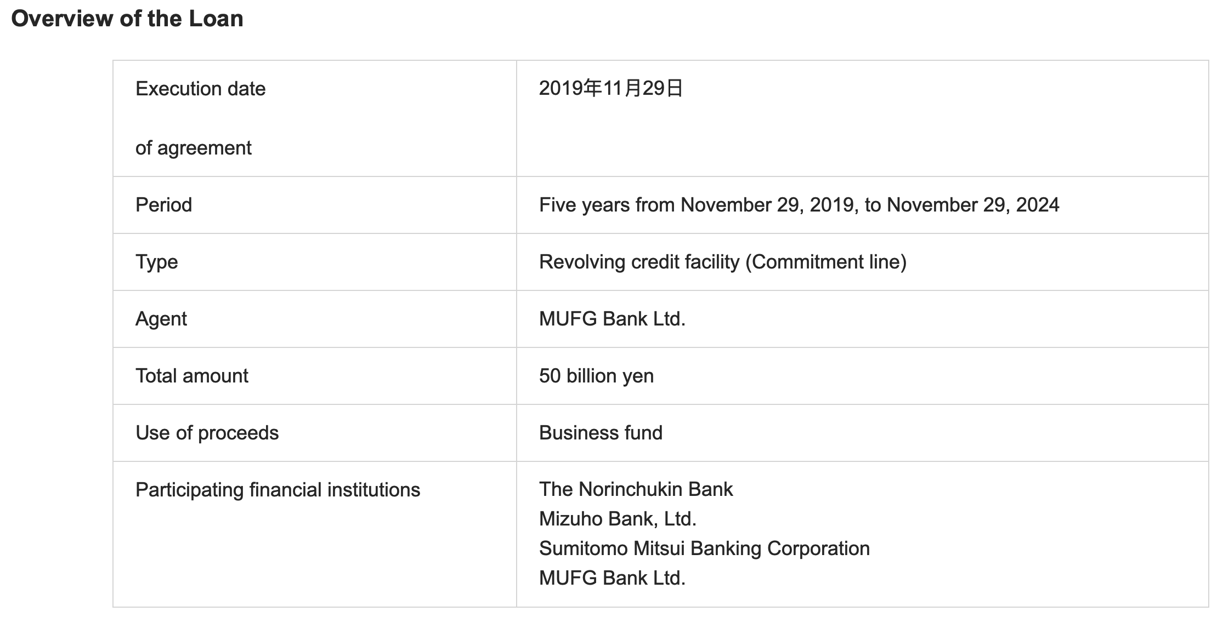Screen dimensions: 1223x617
Task: Click the November 29, 2024 end date
Action: click(x=973, y=205)
